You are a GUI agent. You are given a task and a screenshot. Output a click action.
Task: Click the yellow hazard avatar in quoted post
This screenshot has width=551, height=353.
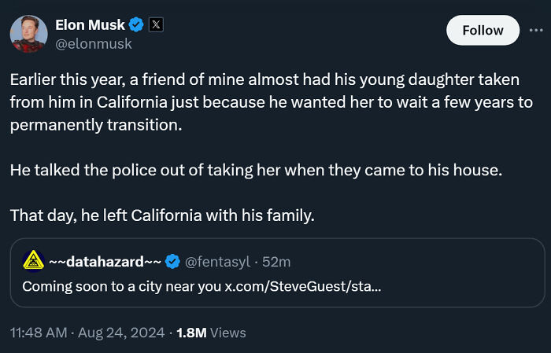click(x=32, y=261)
